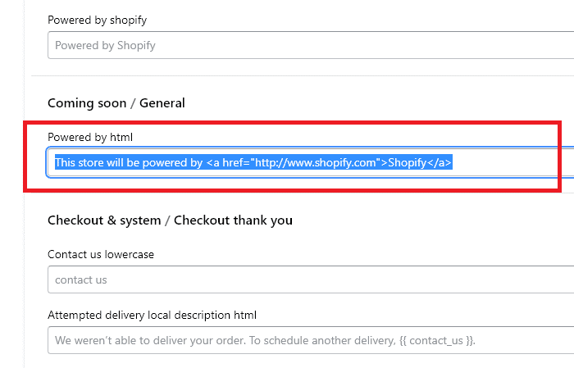
Task: Click the 'Checkout & system' heading text
Action: point(104,220)
